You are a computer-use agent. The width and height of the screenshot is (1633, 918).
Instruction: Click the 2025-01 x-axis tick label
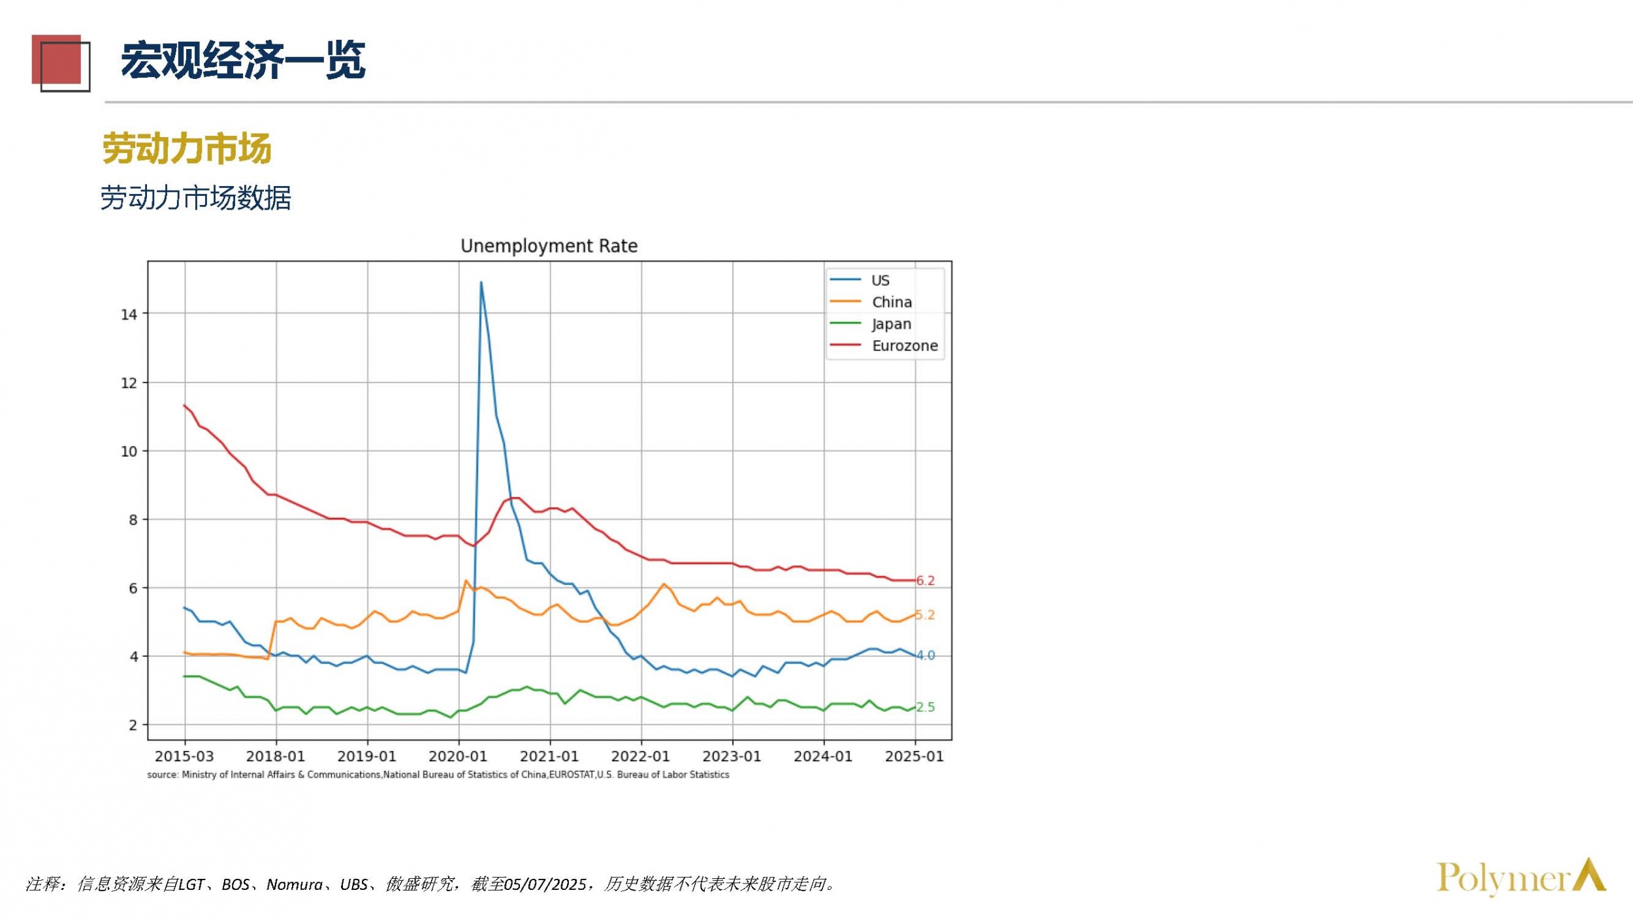(x=914, y=756)
